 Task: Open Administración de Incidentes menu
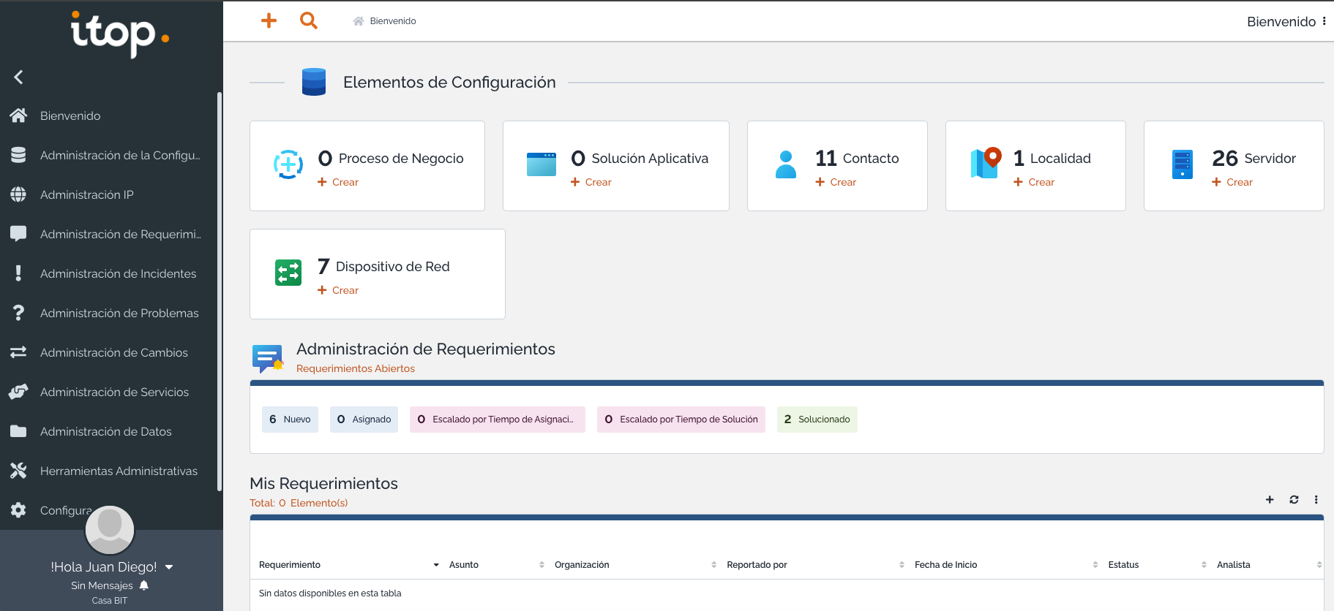[x=118, y=273]
